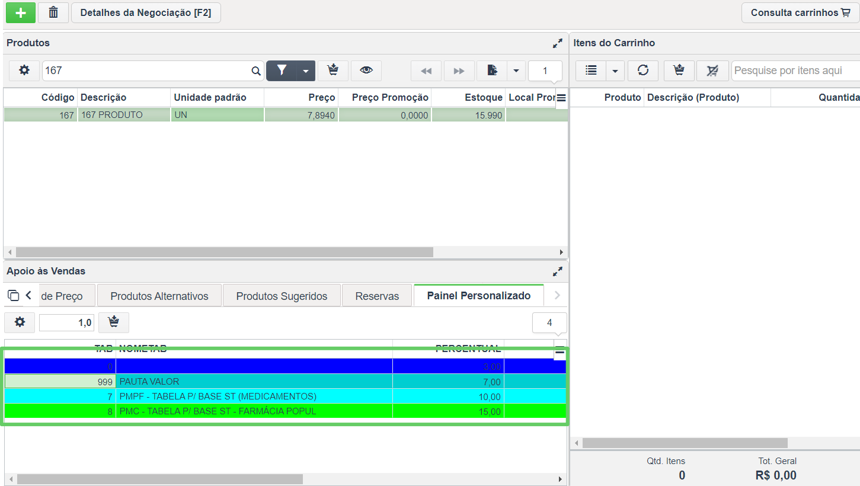Image resolution: width=860 pixels, height=486 pixels.
Task: Sort by Estoque column header
Action: click(484, 97)
